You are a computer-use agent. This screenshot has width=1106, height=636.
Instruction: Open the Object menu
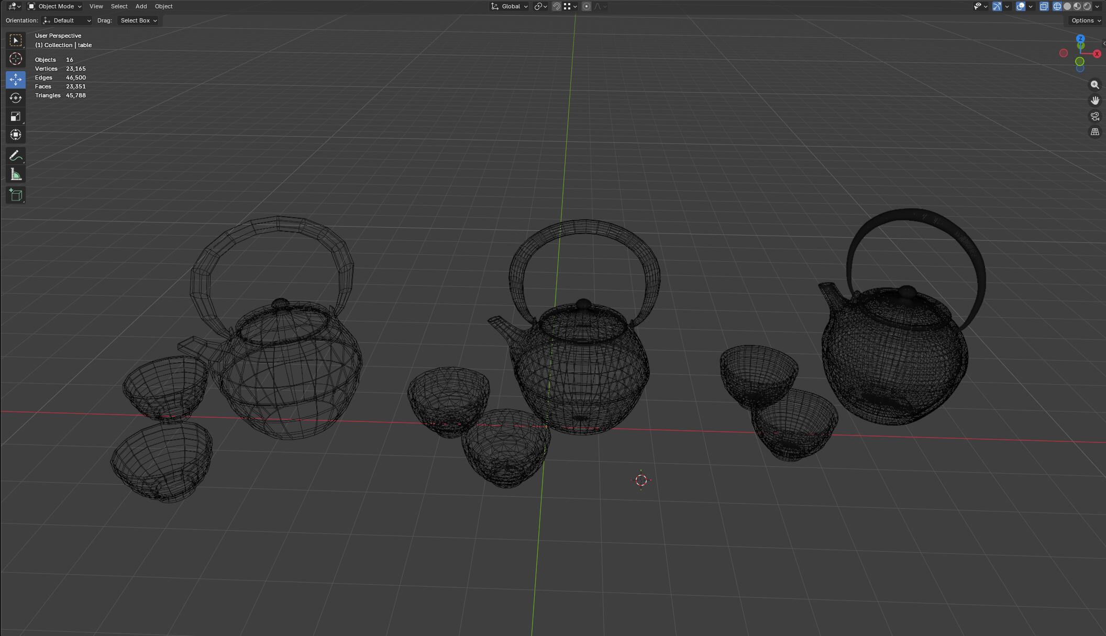(x=163, y=6)
